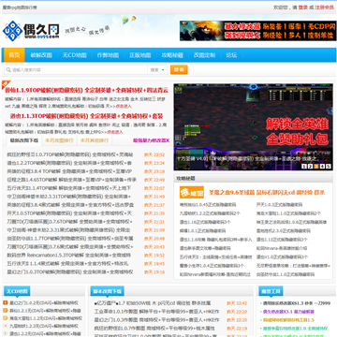The image size is (337, 337).
Task: Click the large game slideshow image
Action: tap(254, 126)
